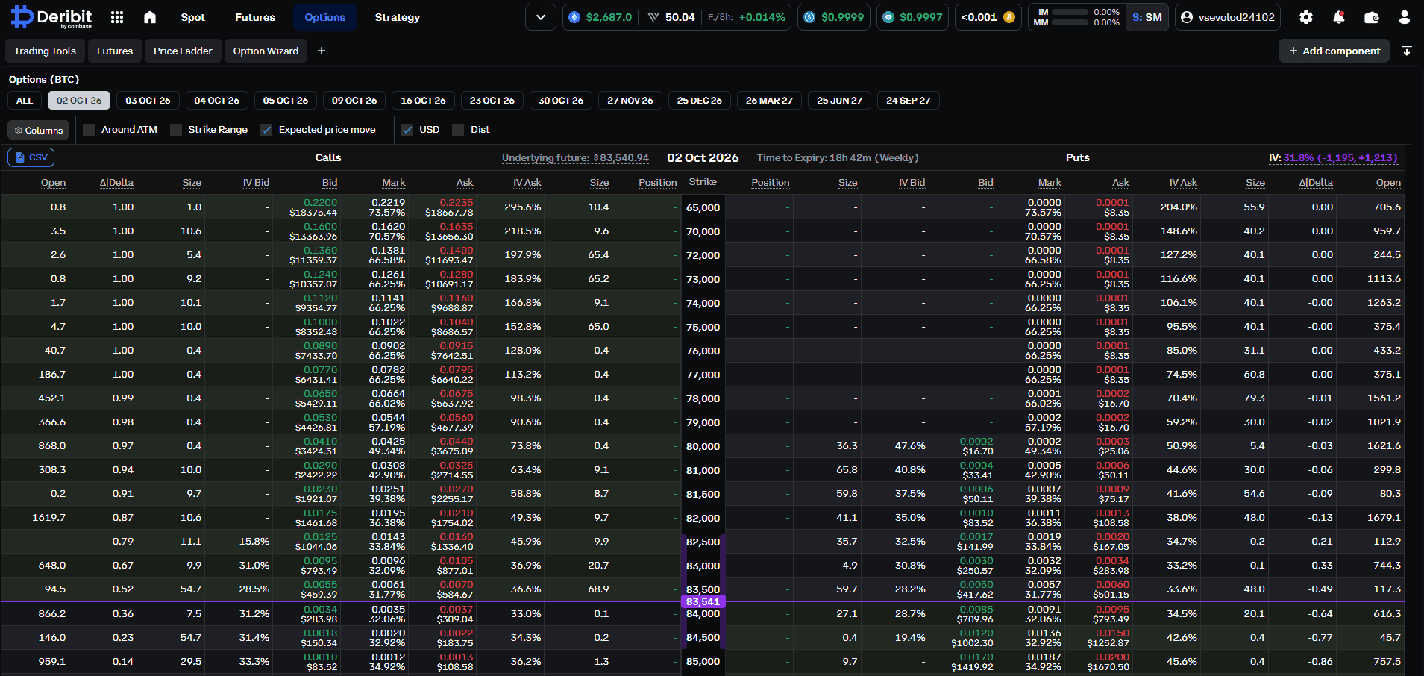Enable the Strike Range checkbox

176,130
